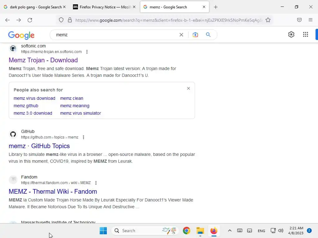Close the Firefox Privacy Notice tab
The width and height of the screenshot is (318, 238).
[x=134, y=7]
